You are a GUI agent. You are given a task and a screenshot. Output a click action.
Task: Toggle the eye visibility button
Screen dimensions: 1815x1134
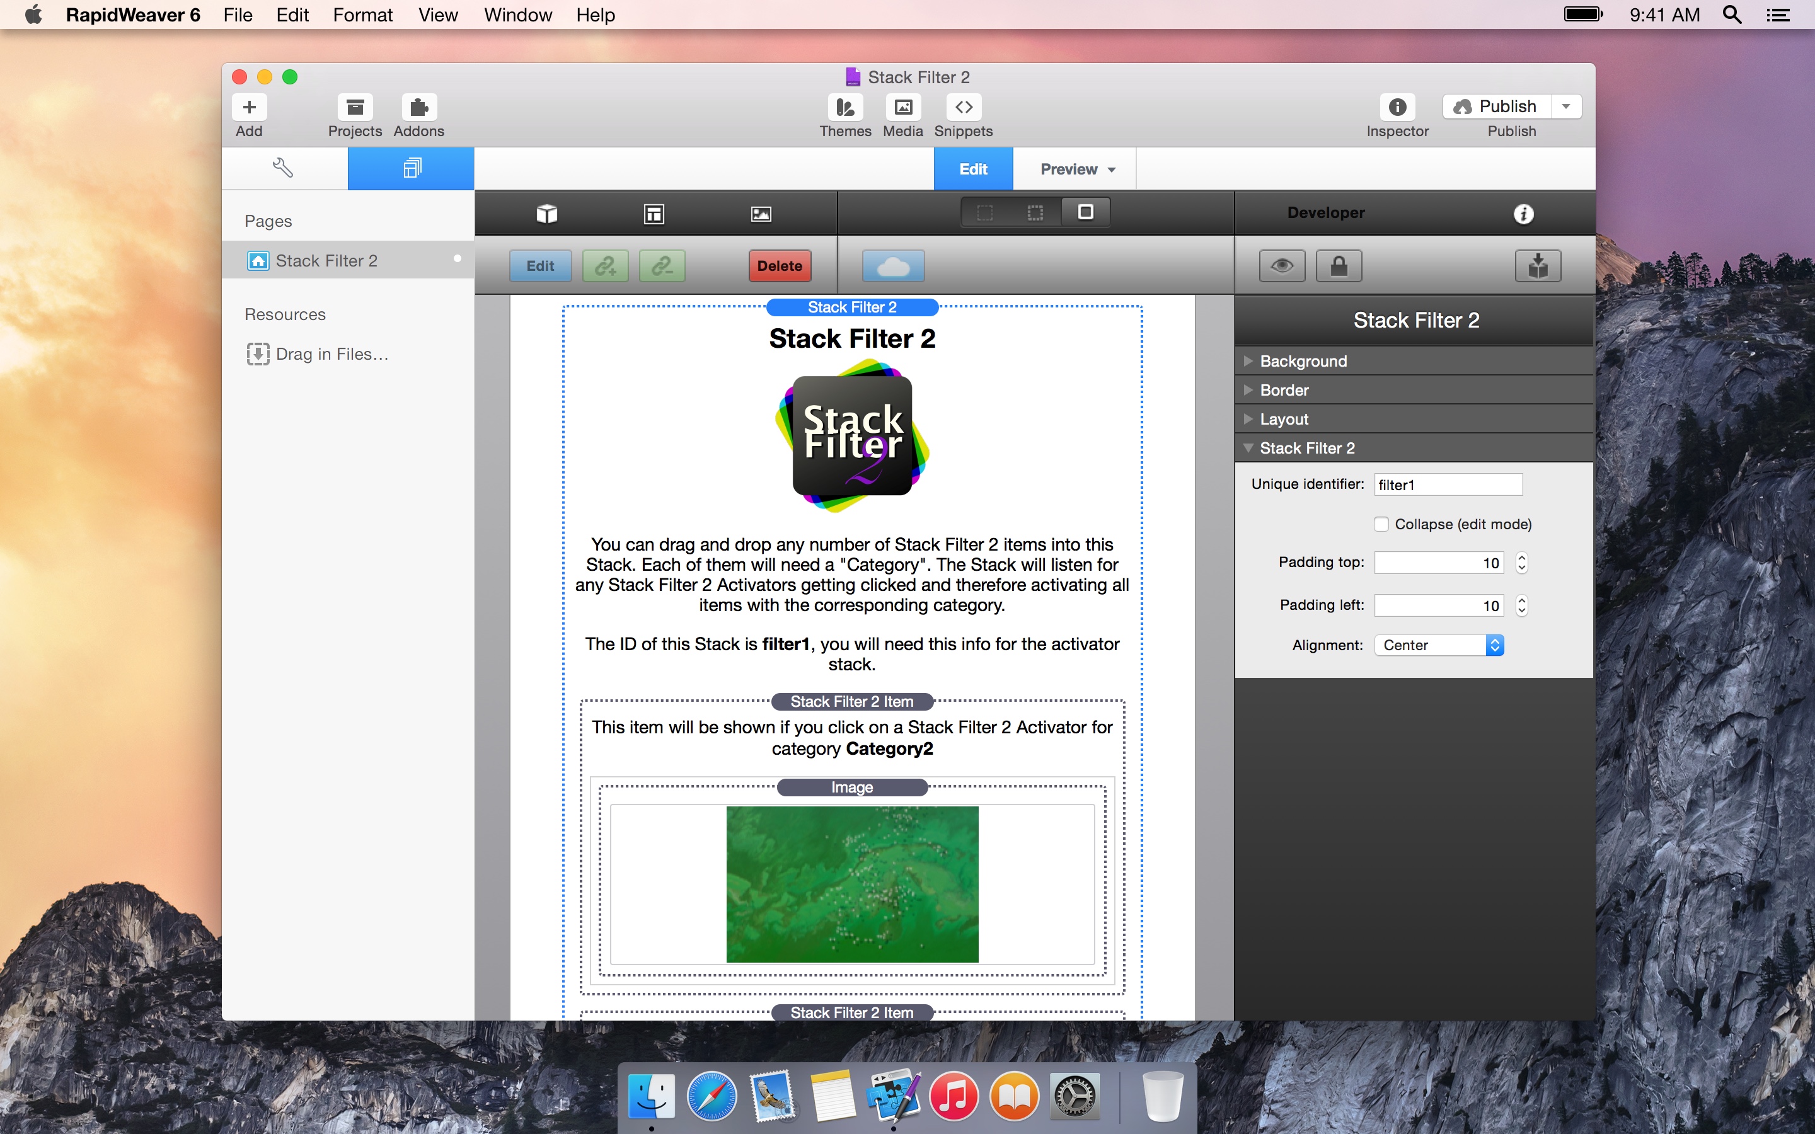pos(1282,265)
